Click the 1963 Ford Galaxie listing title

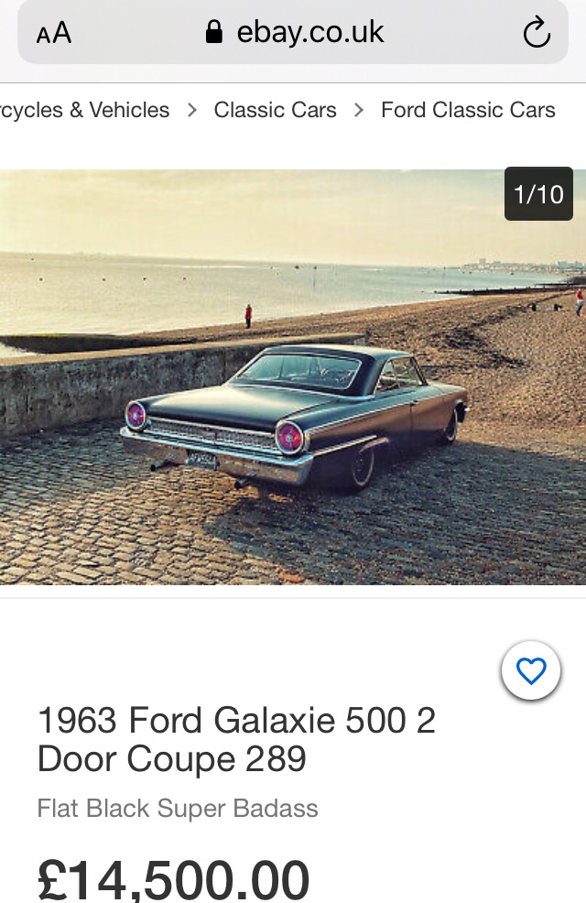click(236, 739)
